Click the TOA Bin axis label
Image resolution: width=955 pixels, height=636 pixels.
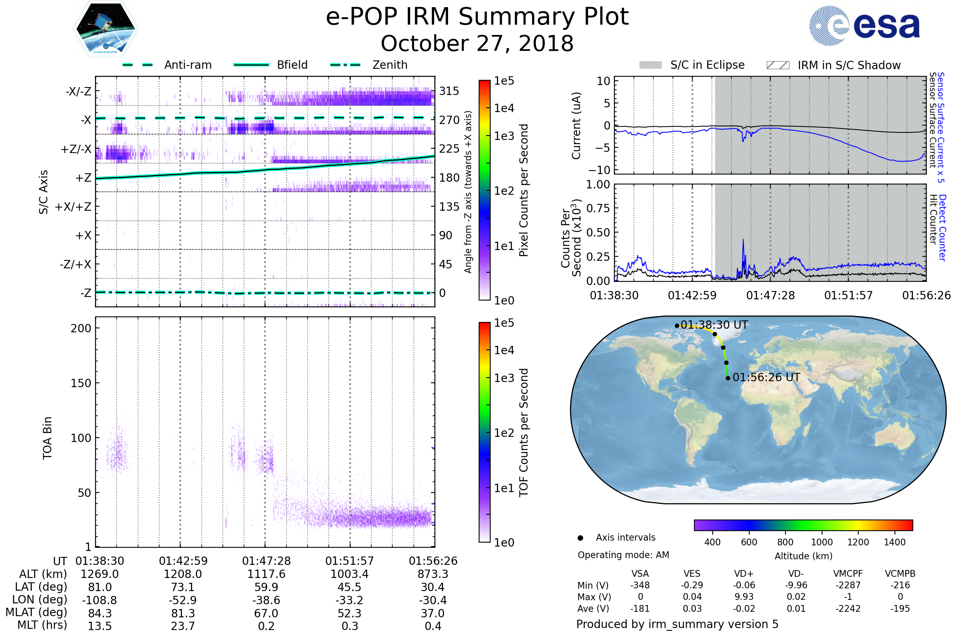coord(47,438)
